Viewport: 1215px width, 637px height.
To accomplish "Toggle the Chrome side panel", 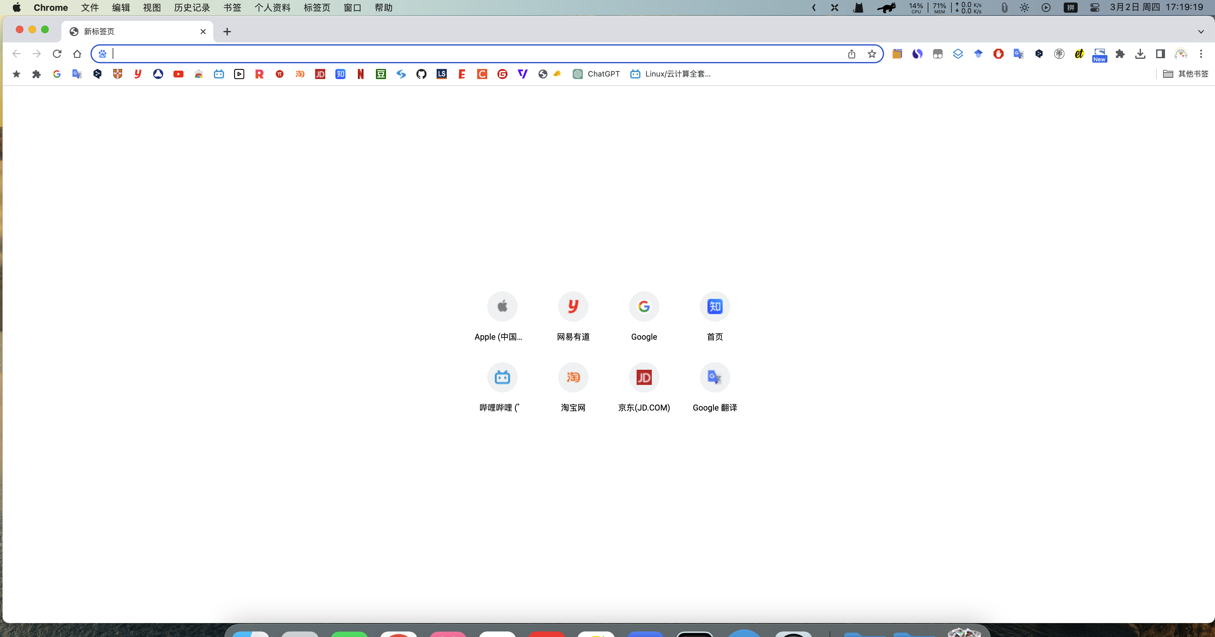I will [x=1160, y=54].
